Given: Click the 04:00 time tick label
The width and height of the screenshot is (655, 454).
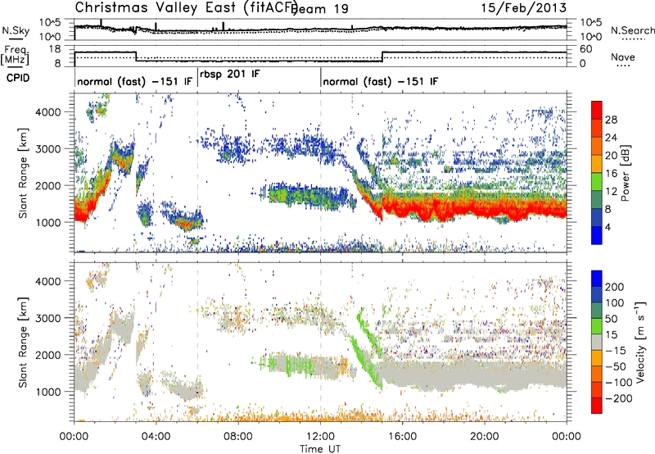Looking at the screenshot, I should coord(156,437).
